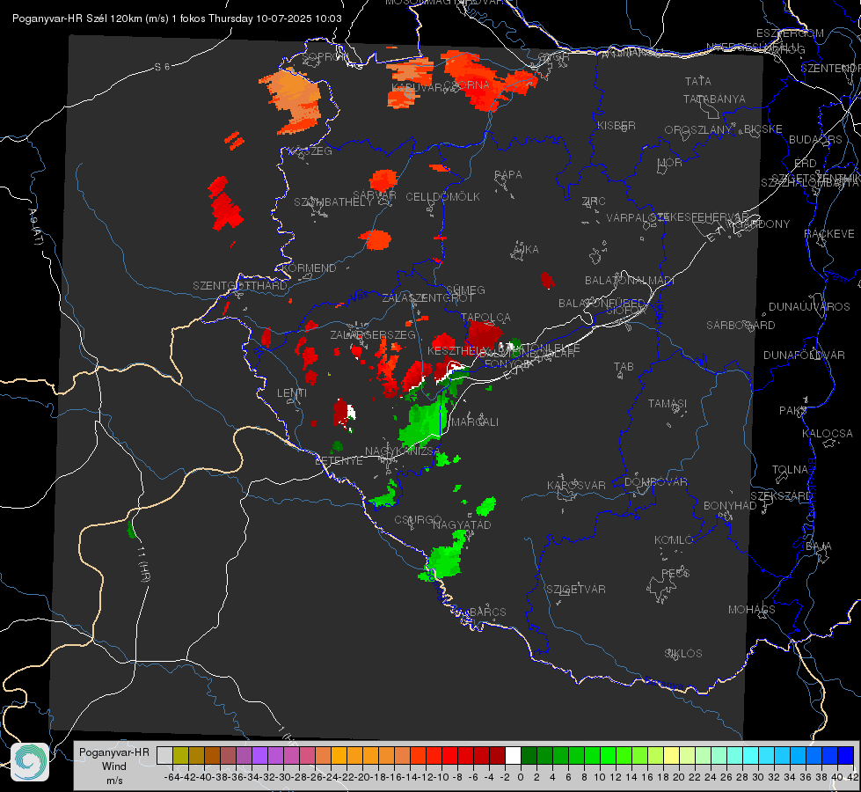Click the NAGYATAD city label

coord(462,524)
